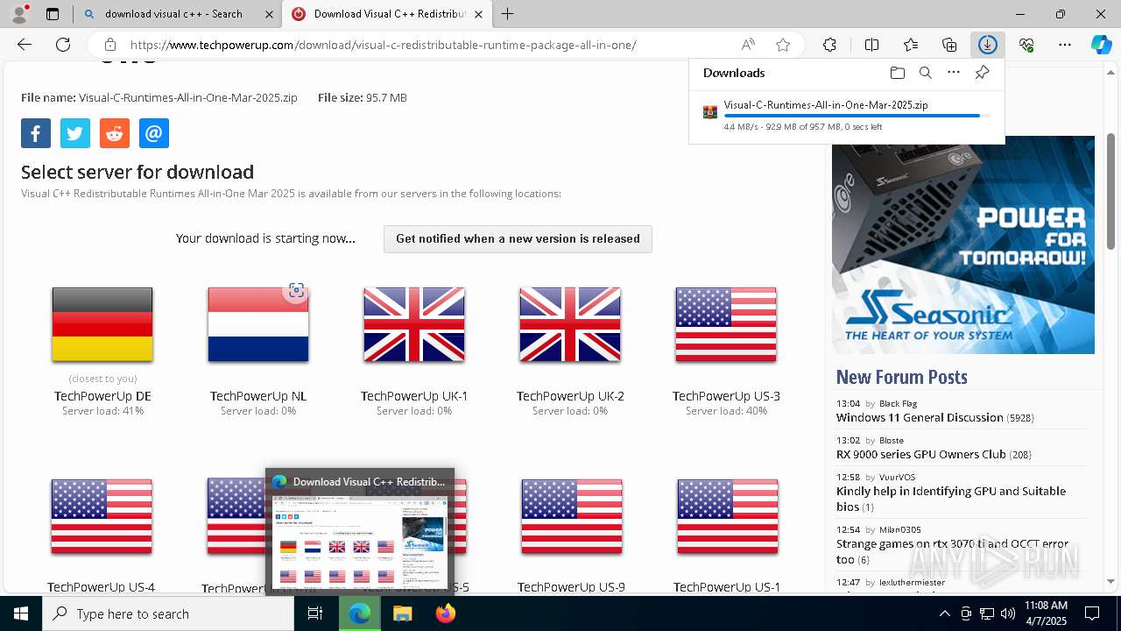
Task: Open Settings and more ellipsis menu
Action: pos(1065,45)
